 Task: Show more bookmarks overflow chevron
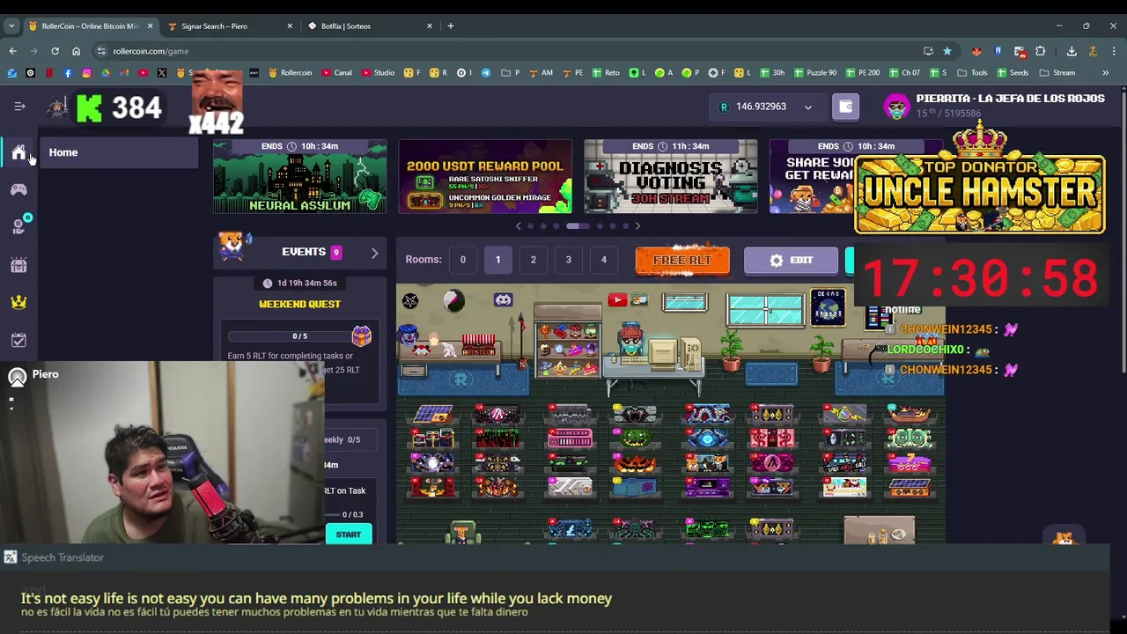coord(1106,73)
